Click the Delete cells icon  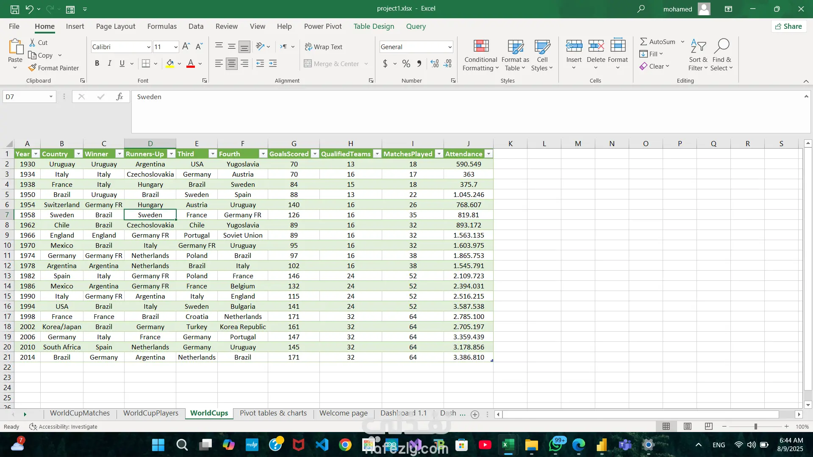pos(596,46)
